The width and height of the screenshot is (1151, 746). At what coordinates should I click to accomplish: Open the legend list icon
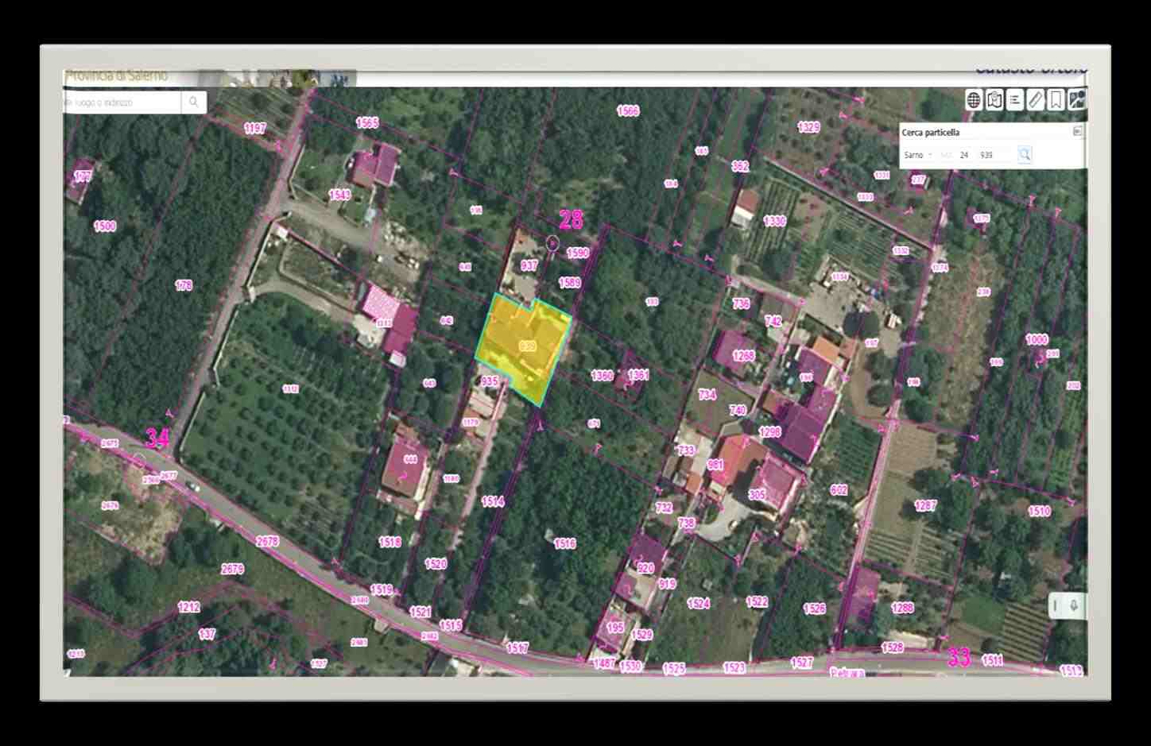click(1014, 100)
